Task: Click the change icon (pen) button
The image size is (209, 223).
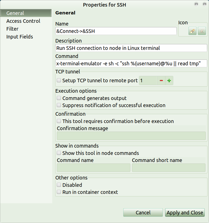Action: point(193,31)
